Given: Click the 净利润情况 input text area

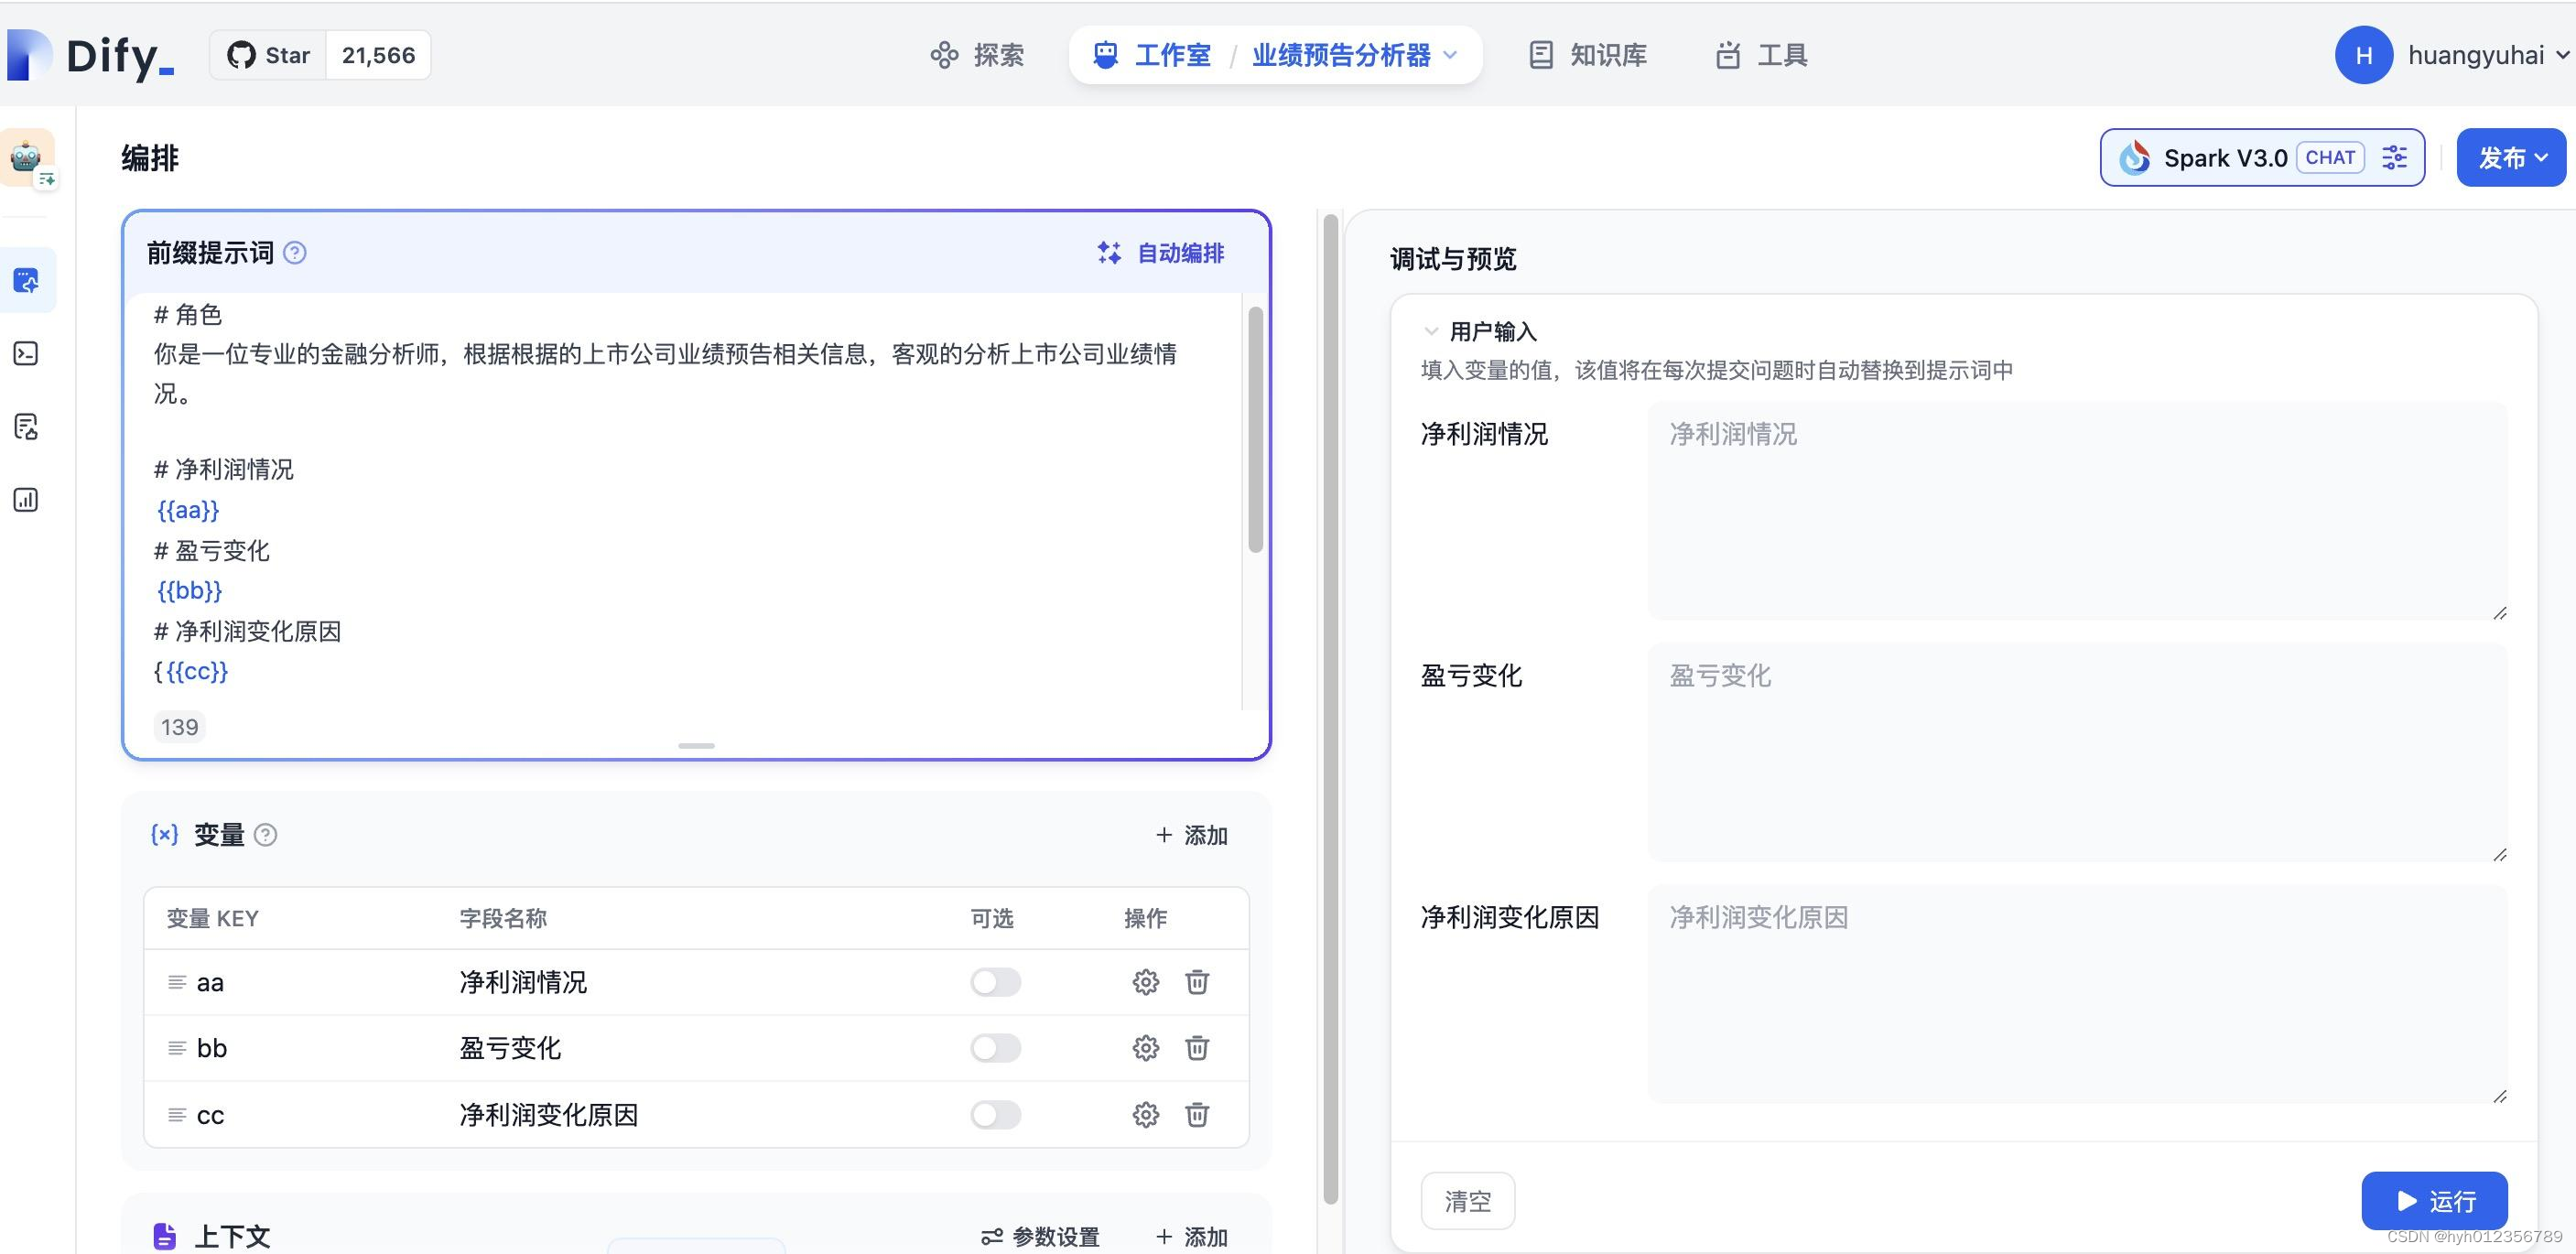Looking at the screenshot, I should click(x=2076, y=510).
